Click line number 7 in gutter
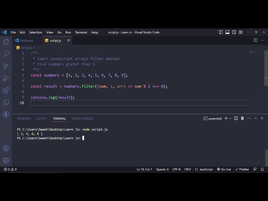This screenshot has height=201, width=268. pos(23,86)
